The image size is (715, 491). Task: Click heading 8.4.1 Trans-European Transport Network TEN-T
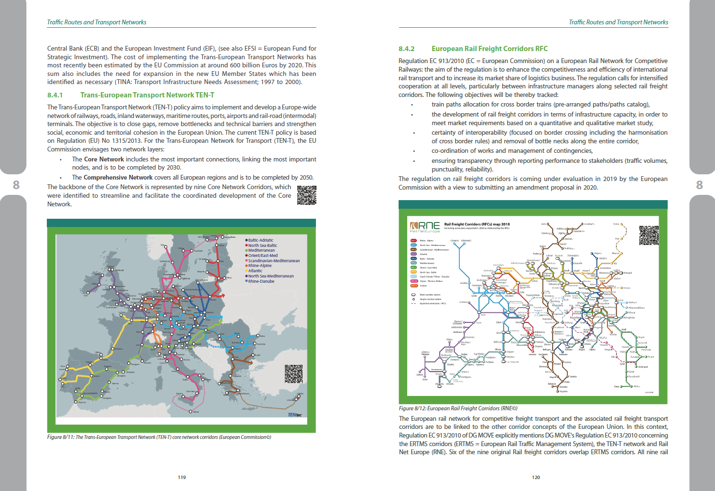[x=130, y=95]
